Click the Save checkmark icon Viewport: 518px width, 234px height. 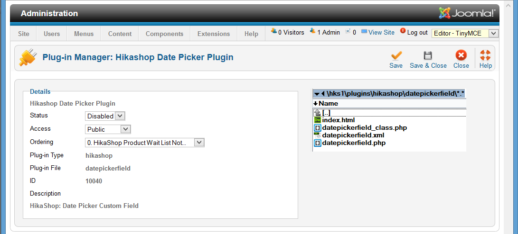(x=396, y=55)
